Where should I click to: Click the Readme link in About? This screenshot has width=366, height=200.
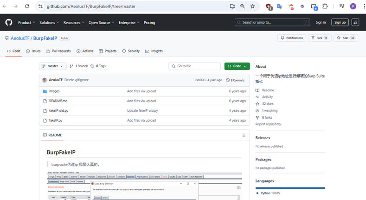click(265, 90)
